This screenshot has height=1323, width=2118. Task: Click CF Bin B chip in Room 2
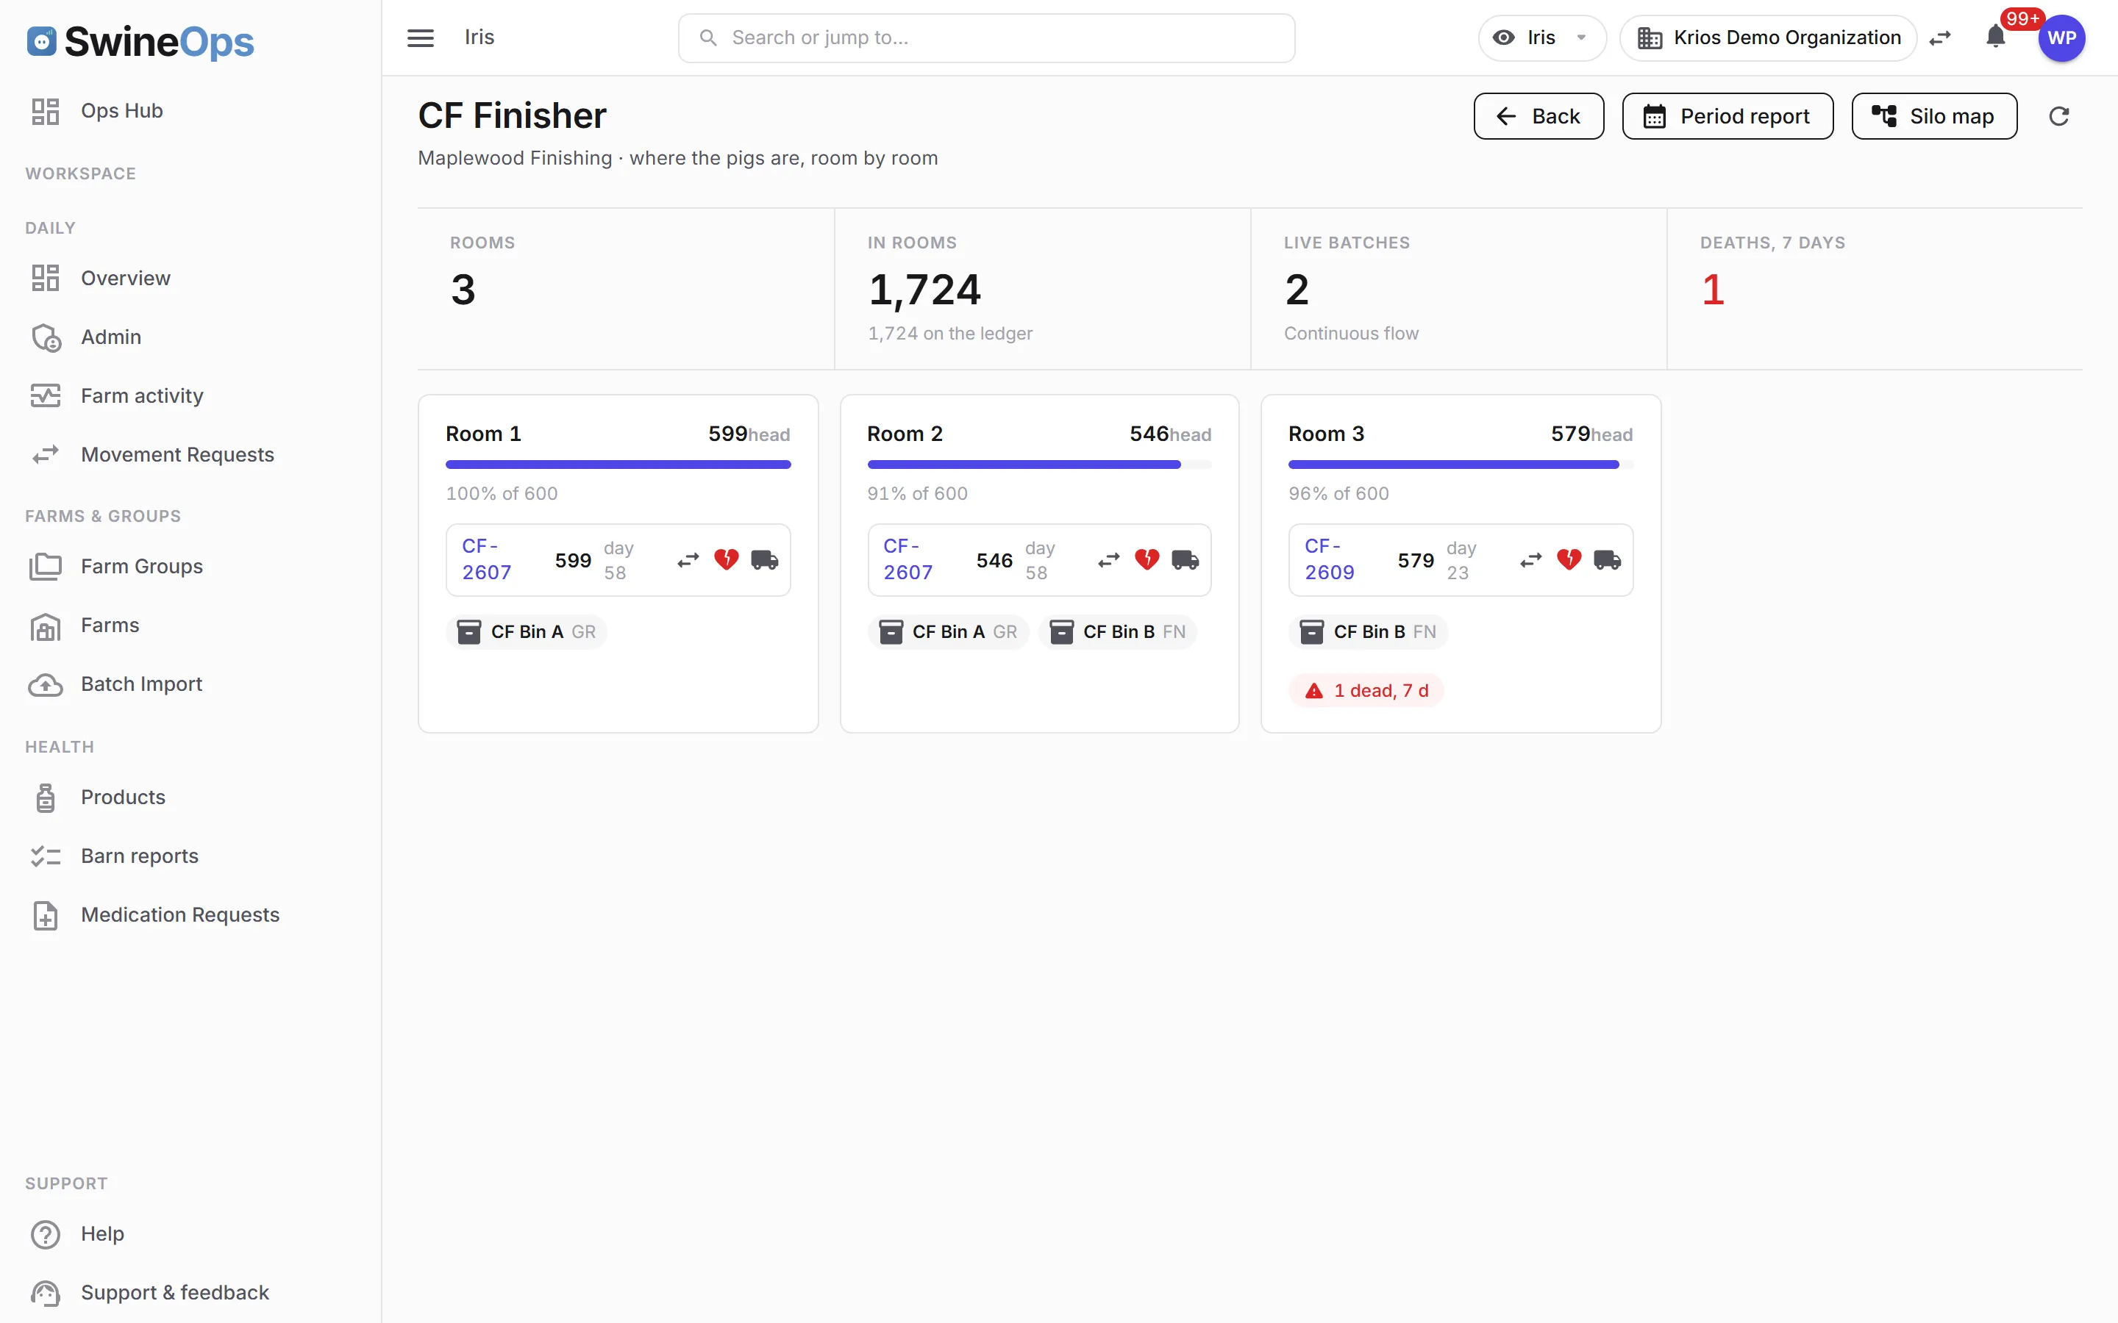tap(1118, 632)
